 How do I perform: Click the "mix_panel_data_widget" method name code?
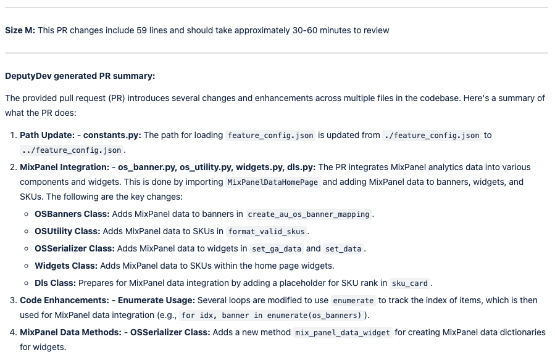(x=342, y=333)
